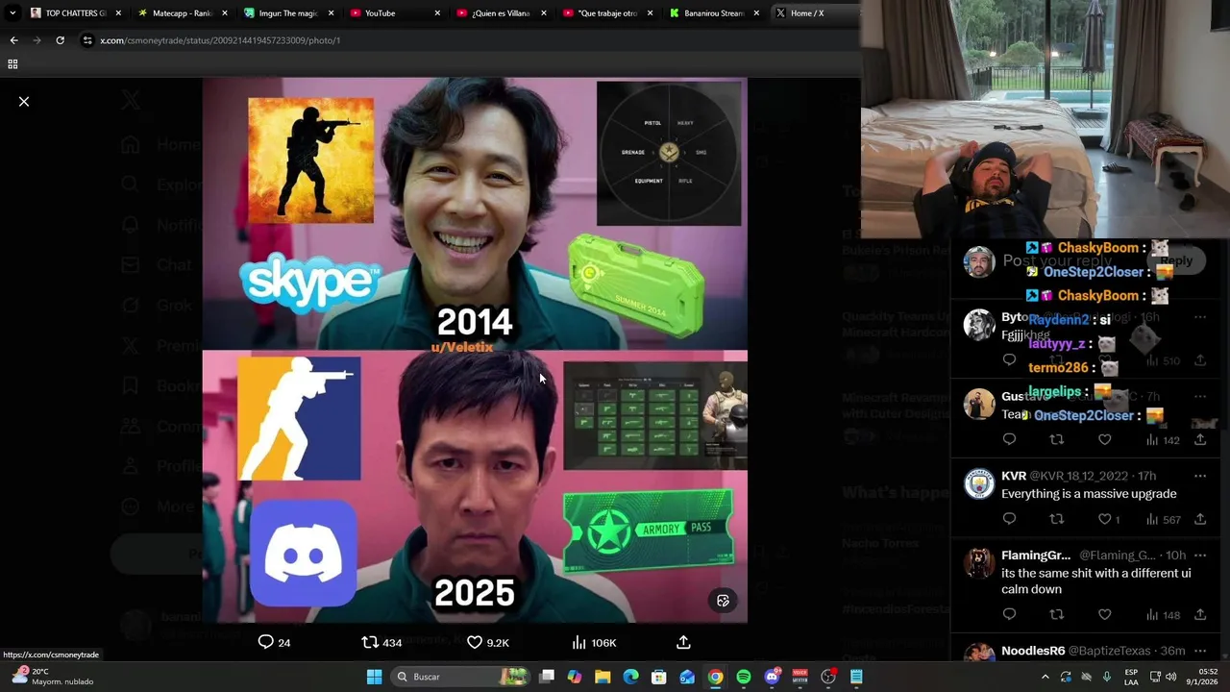The image size is (1230, 692).
Task: Open KVR's profile avatar
Action: coord(979,483)
